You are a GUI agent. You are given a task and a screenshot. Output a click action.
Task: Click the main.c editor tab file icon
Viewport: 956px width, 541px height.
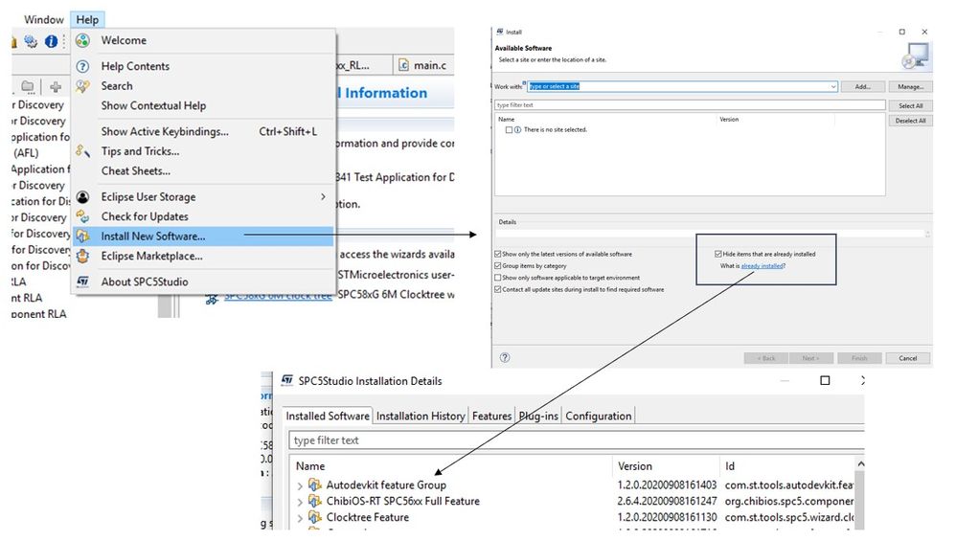click(x=403, y=64)
